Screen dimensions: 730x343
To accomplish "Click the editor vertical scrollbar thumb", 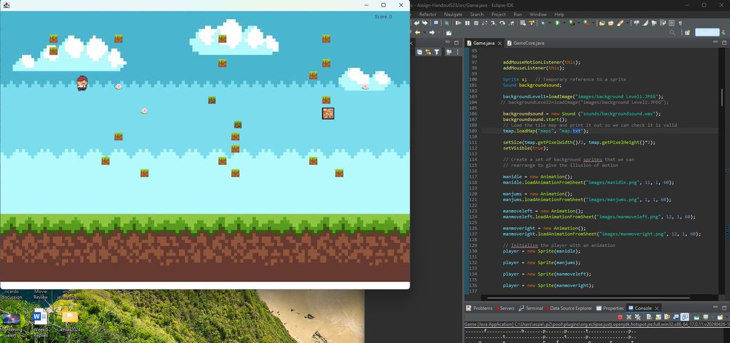I will [x=723, y=96].
